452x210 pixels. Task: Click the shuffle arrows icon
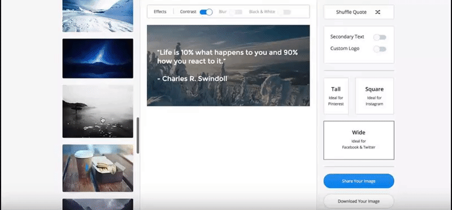point(377,12)
